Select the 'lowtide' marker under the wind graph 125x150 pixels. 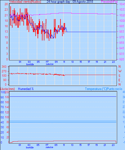[x=30, y=64]
